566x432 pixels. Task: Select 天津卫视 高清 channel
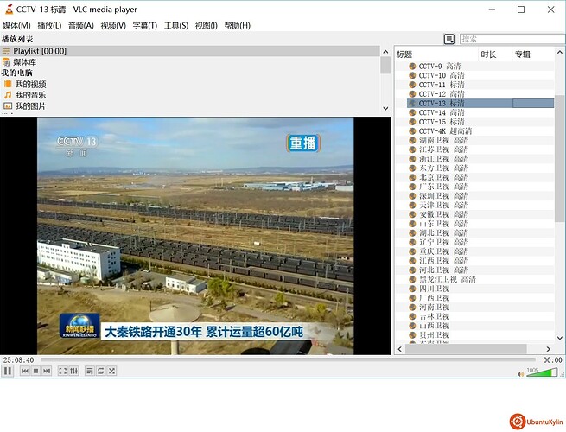(443, 205)
